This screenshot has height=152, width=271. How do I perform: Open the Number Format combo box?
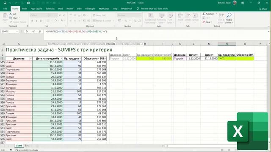129,15
